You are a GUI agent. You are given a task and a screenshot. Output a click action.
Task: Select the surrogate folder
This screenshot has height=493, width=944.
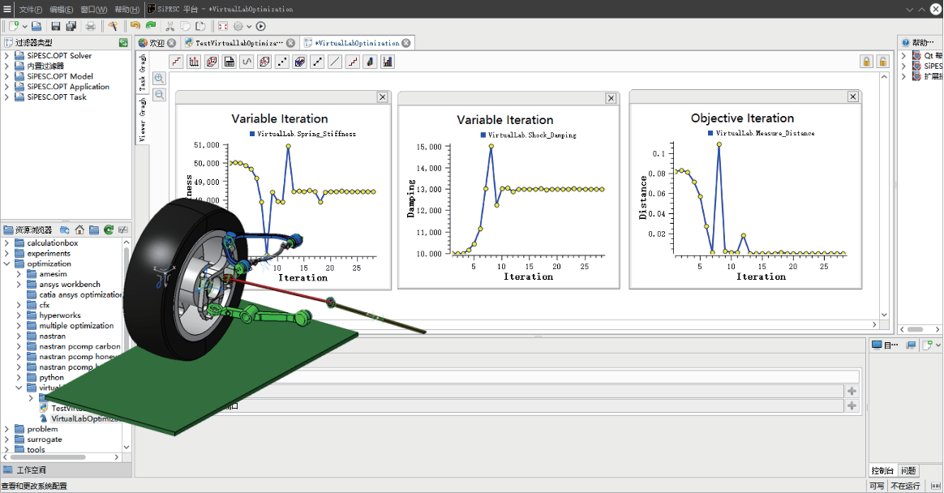click(x=44, y=439)
